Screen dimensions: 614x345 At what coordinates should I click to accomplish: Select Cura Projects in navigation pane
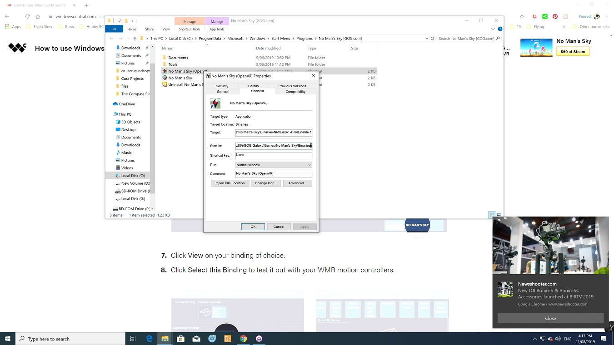[132, 79]
